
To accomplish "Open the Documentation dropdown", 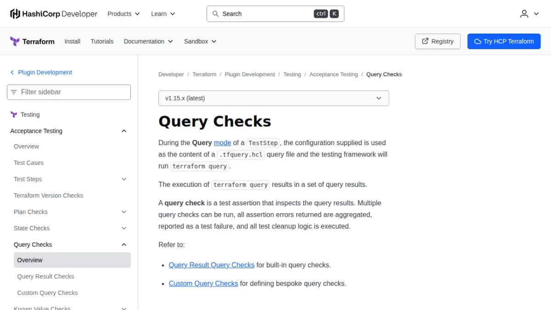I will 148,41.
